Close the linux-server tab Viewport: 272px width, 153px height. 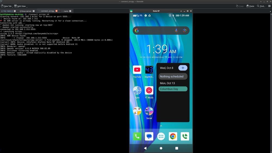[34, 11]
